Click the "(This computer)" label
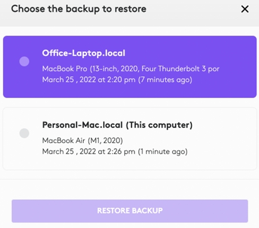Viewport: 259px width, 228px height. click(x=160, y=125)
